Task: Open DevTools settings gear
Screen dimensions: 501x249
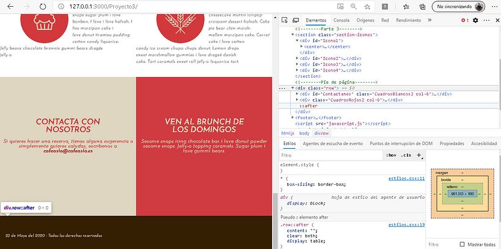Action: coord(475,20)
